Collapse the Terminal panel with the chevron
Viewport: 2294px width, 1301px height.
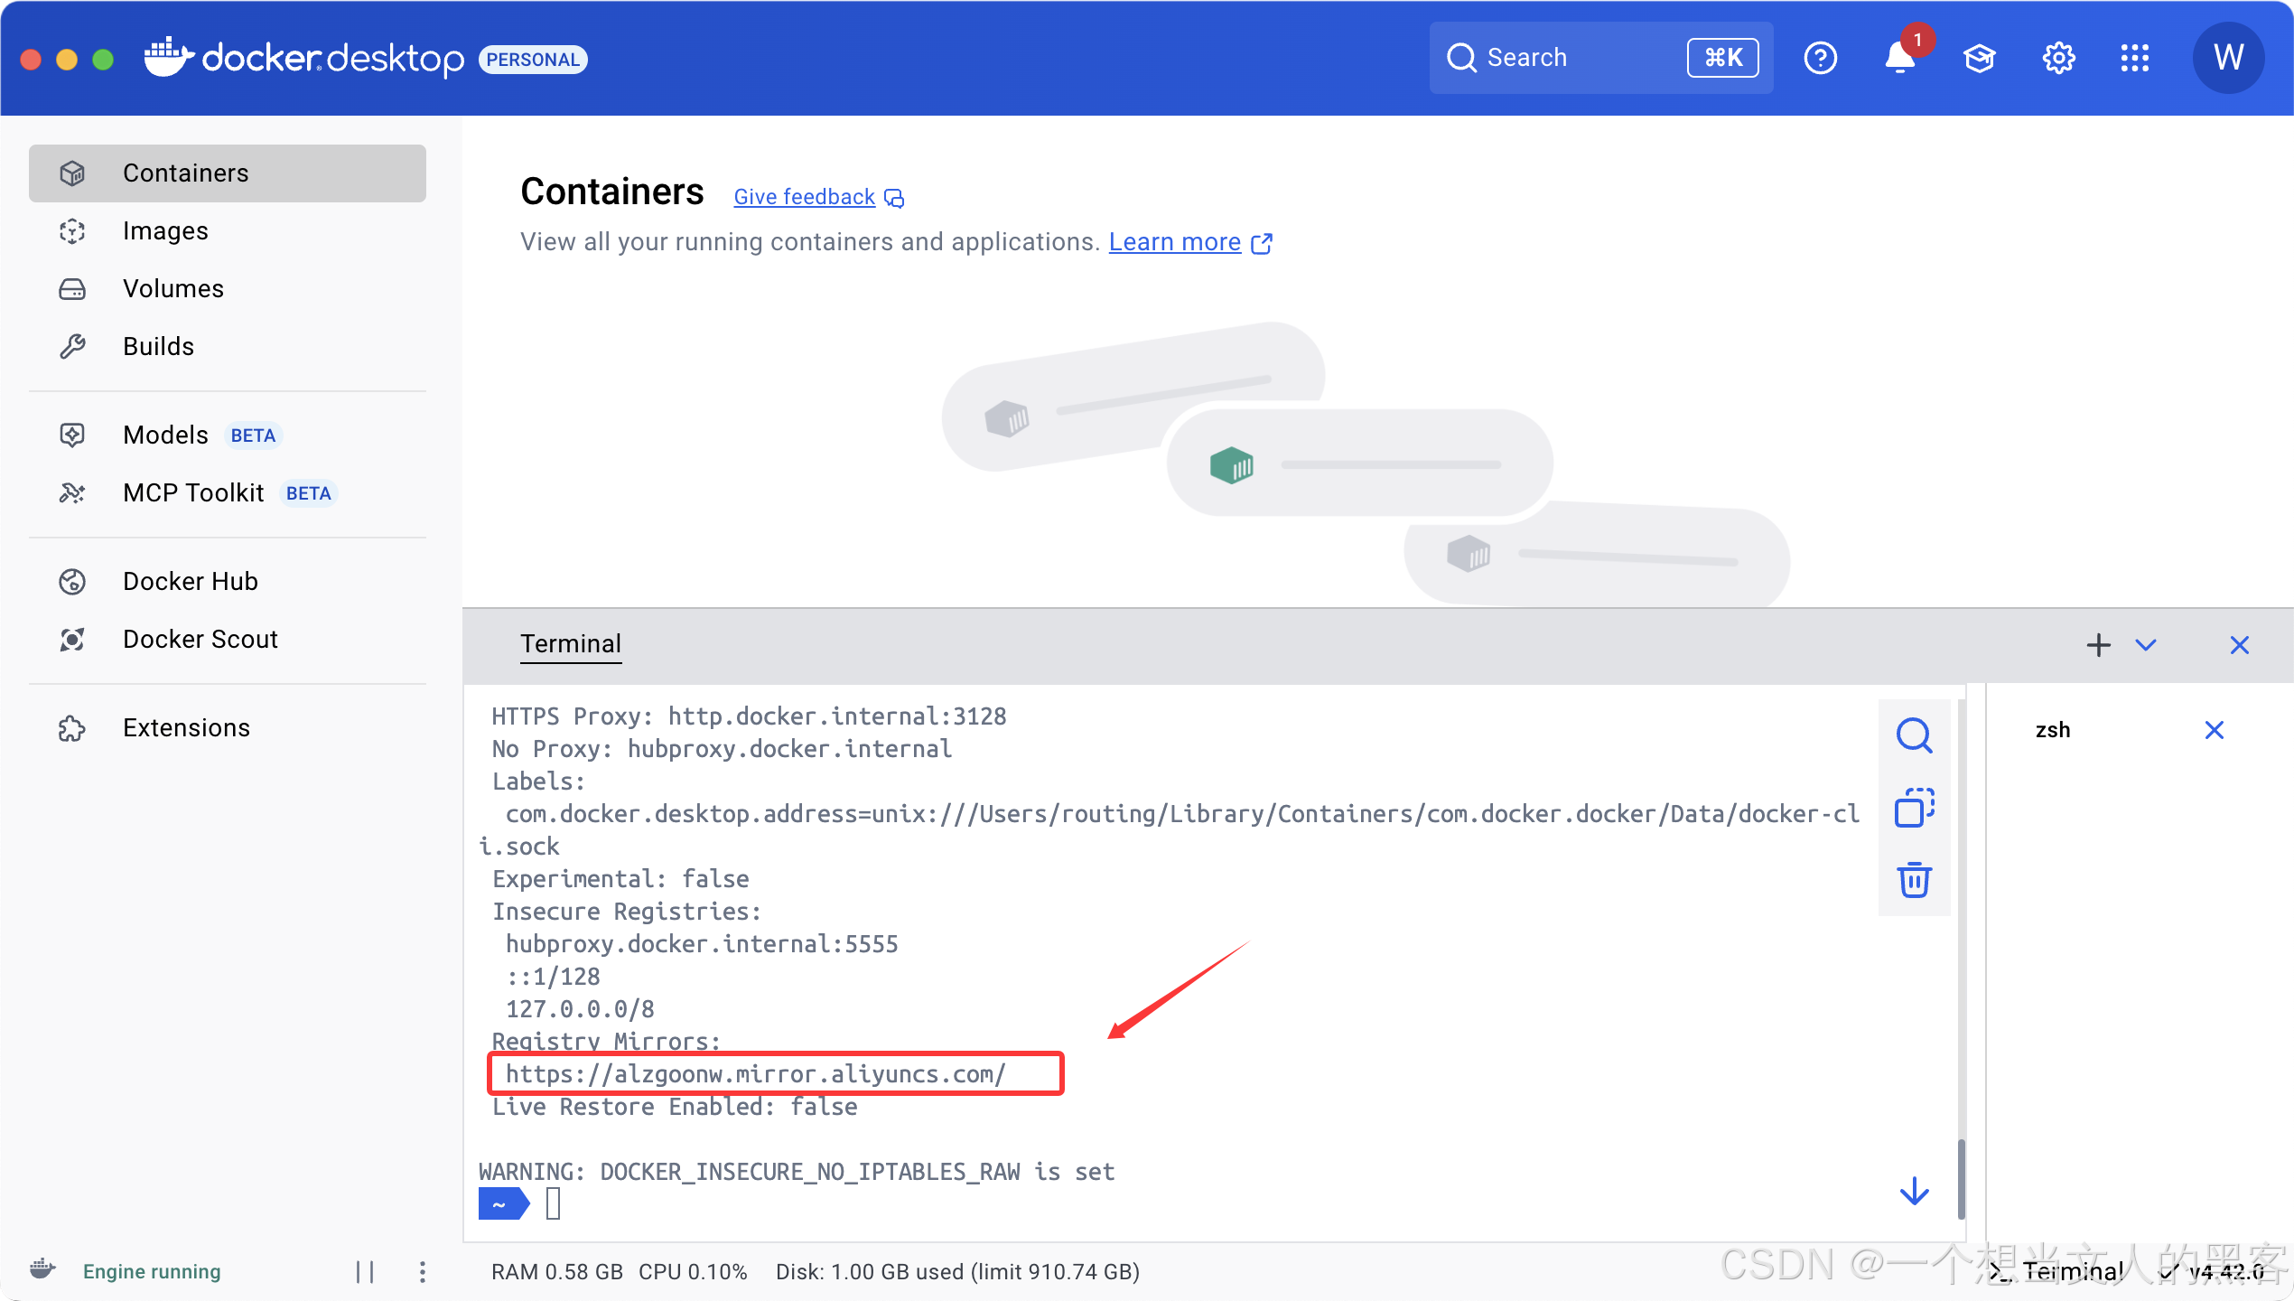click(x=2147, y=645)
